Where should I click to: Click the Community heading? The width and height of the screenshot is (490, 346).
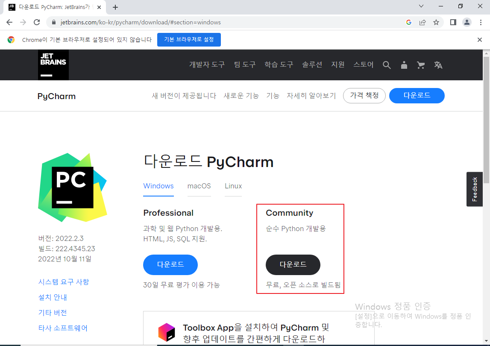coord(289,213)
